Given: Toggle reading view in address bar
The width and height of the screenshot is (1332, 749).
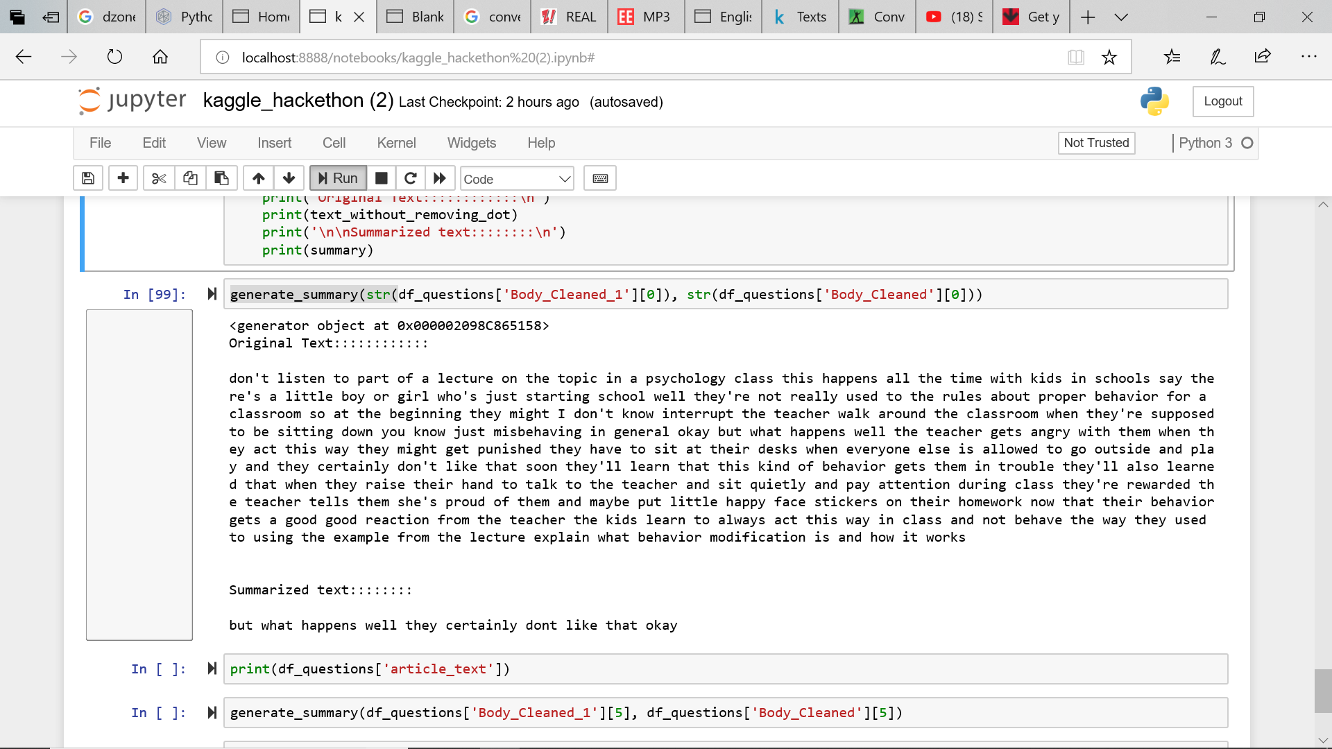Looking at the screenshot, I should click(x=1075, y=58).
